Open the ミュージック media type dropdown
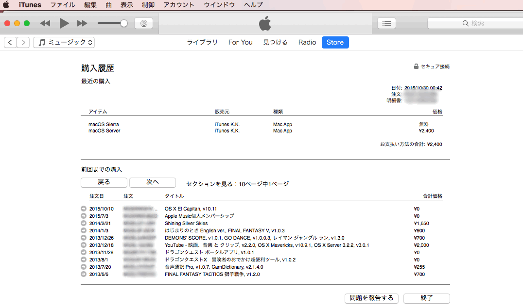The width and height of the screenshot is (523, 308). [x=64, y=43]
